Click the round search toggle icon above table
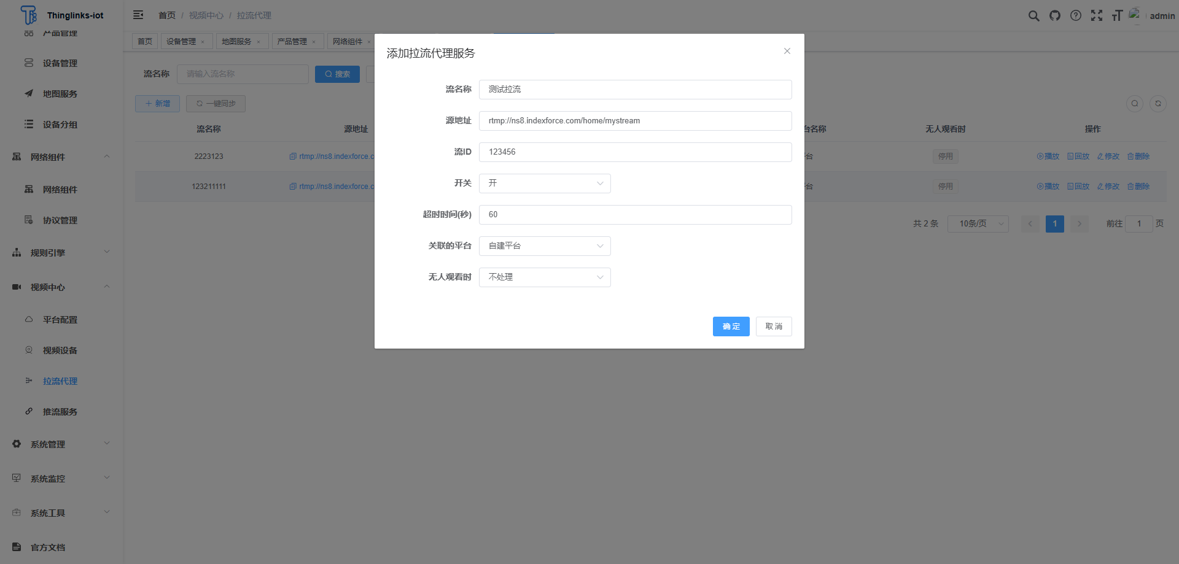Screen dimensions: 1179x564 pos(1134,104)
